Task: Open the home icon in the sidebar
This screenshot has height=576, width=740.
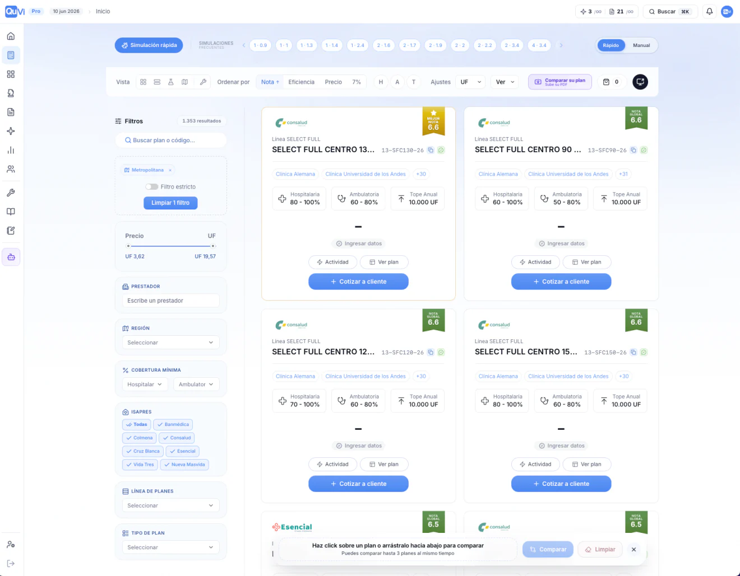Action: pos(11,36)
